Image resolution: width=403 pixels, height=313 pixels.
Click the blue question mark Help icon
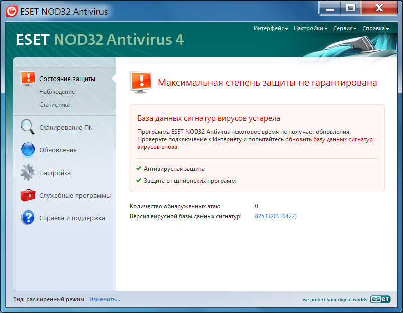point(28,218)
